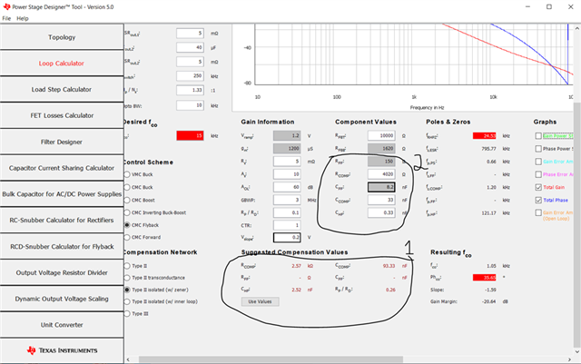
Task: Select CMC Forward control scheme
Action: click(x=127, y=237)
